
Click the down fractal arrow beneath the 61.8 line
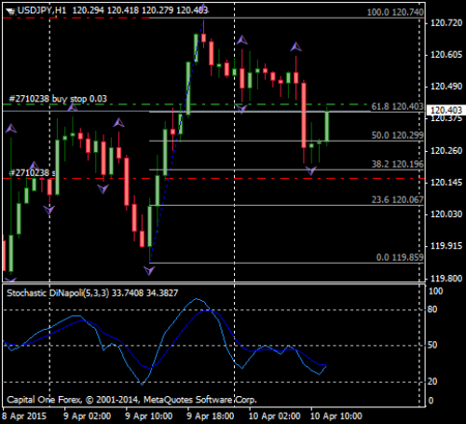[x=241, y=108]
